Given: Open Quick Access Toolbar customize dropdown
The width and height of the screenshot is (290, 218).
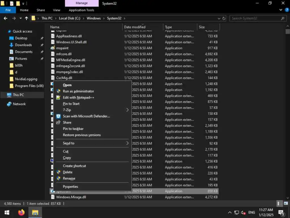Looking at the screenshot, I should (23, 3).
